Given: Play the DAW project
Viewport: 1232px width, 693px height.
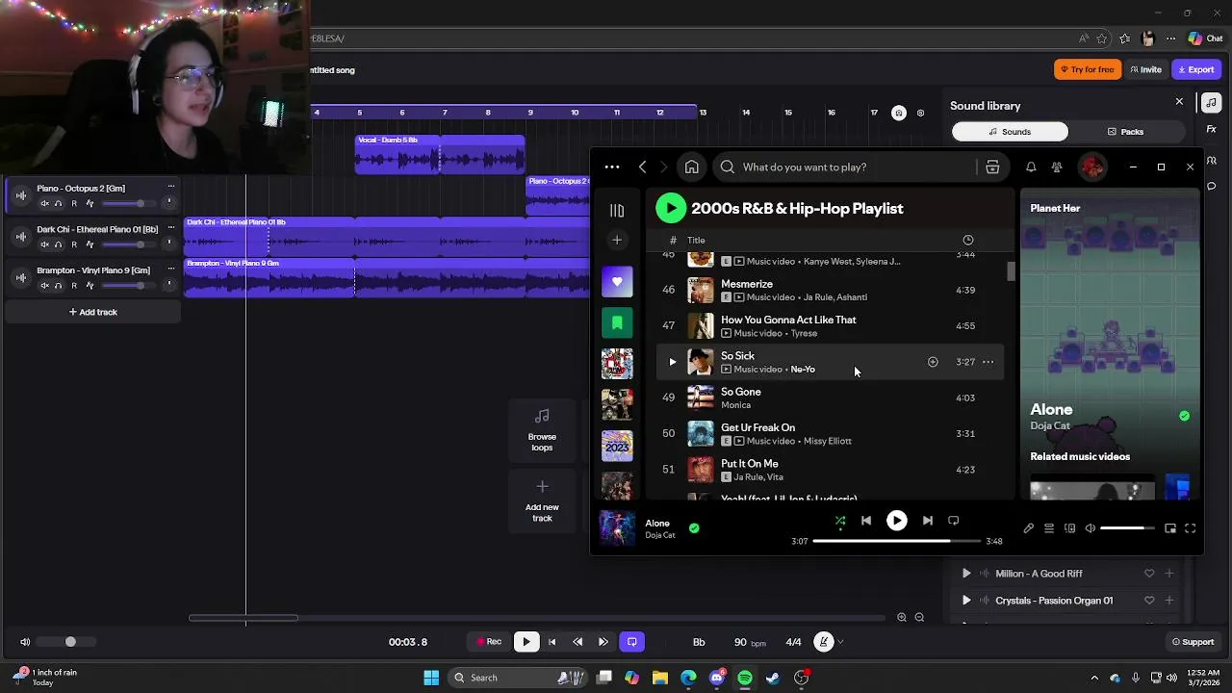Looking at the screenshot, I should (526, 642).
